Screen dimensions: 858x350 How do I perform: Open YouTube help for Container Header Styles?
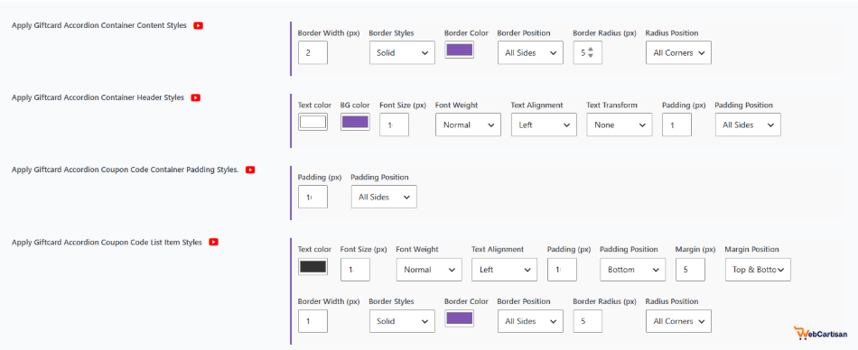click(195, 97)
